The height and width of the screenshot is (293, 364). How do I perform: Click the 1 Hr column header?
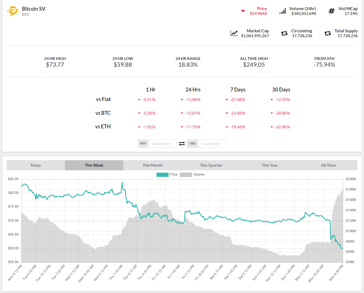pyautogui.click(x=151, y=90)
